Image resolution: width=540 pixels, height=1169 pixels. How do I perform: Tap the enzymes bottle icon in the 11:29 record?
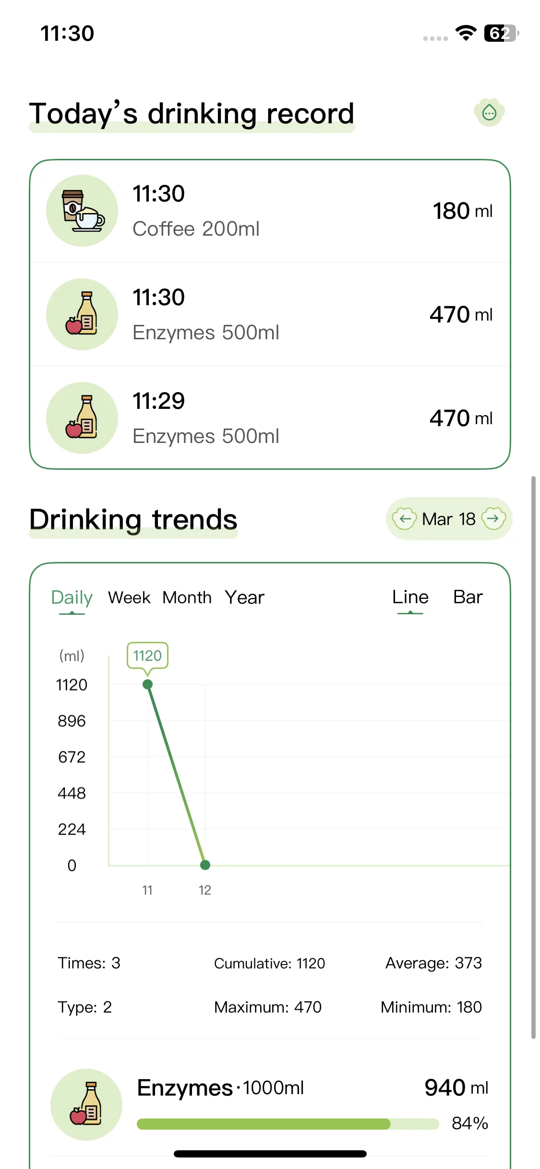[x=82, y=418]
